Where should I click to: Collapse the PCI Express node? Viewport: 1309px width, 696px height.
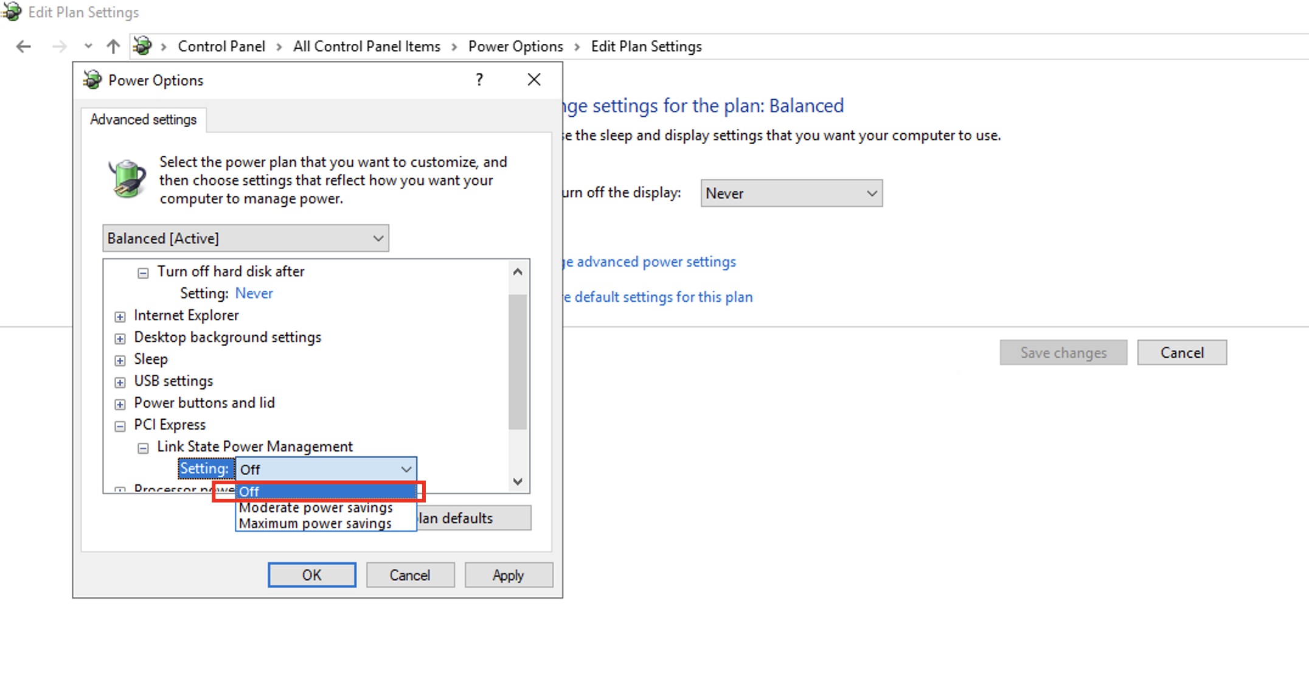coord(120,426)
